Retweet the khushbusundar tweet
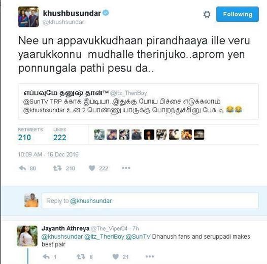 coord(57,168)
